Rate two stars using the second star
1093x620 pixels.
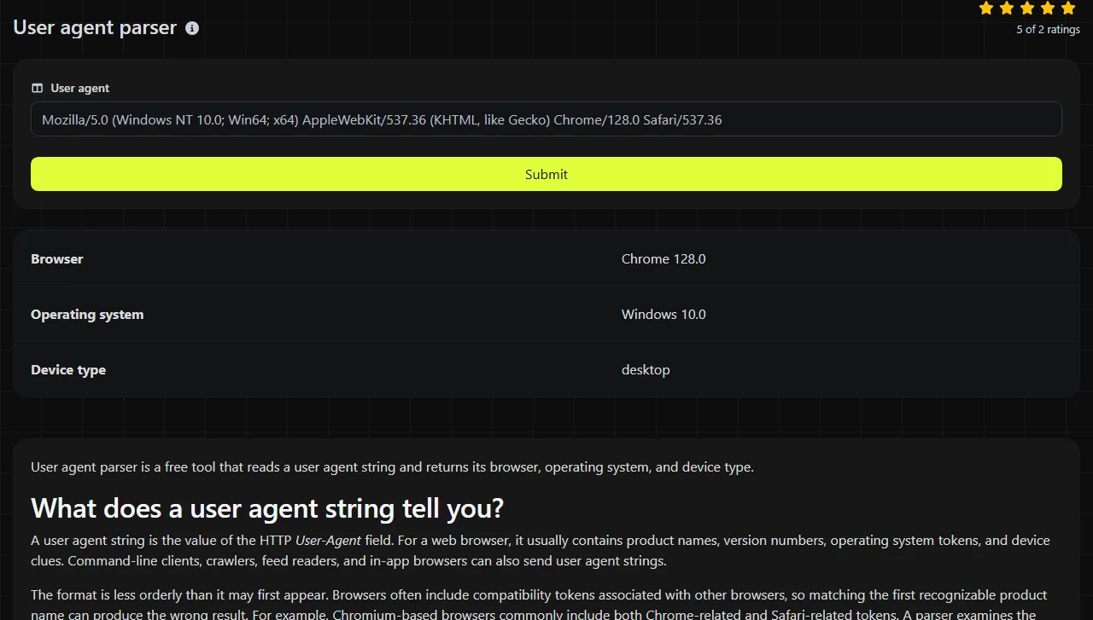click(1007, 9)
